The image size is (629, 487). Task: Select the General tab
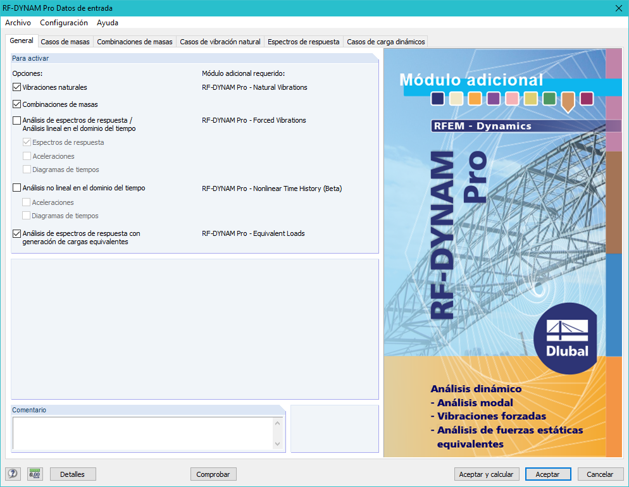pos(22,40)
